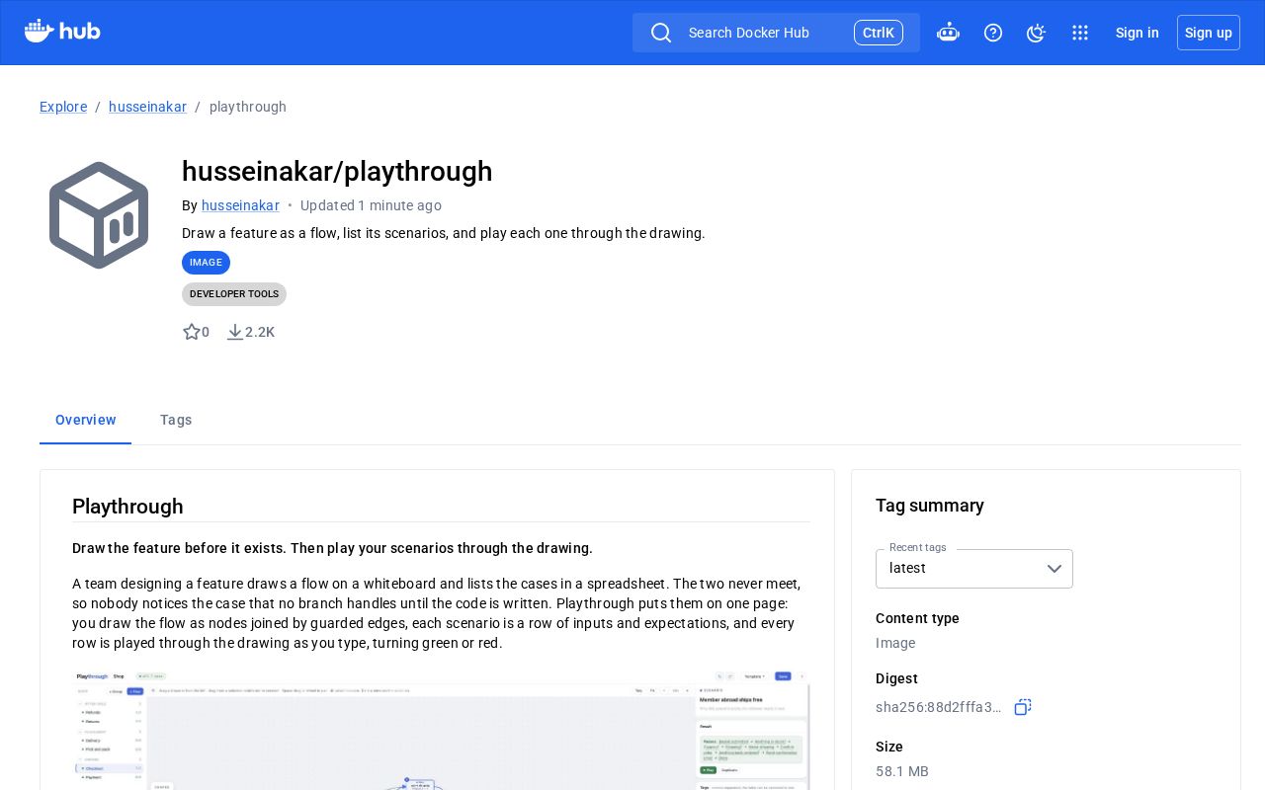1265x790 pixels.
Task: Click the digest text sha256:88d2fffa3…
Action: pyautogui.click(x=939, y=707)
